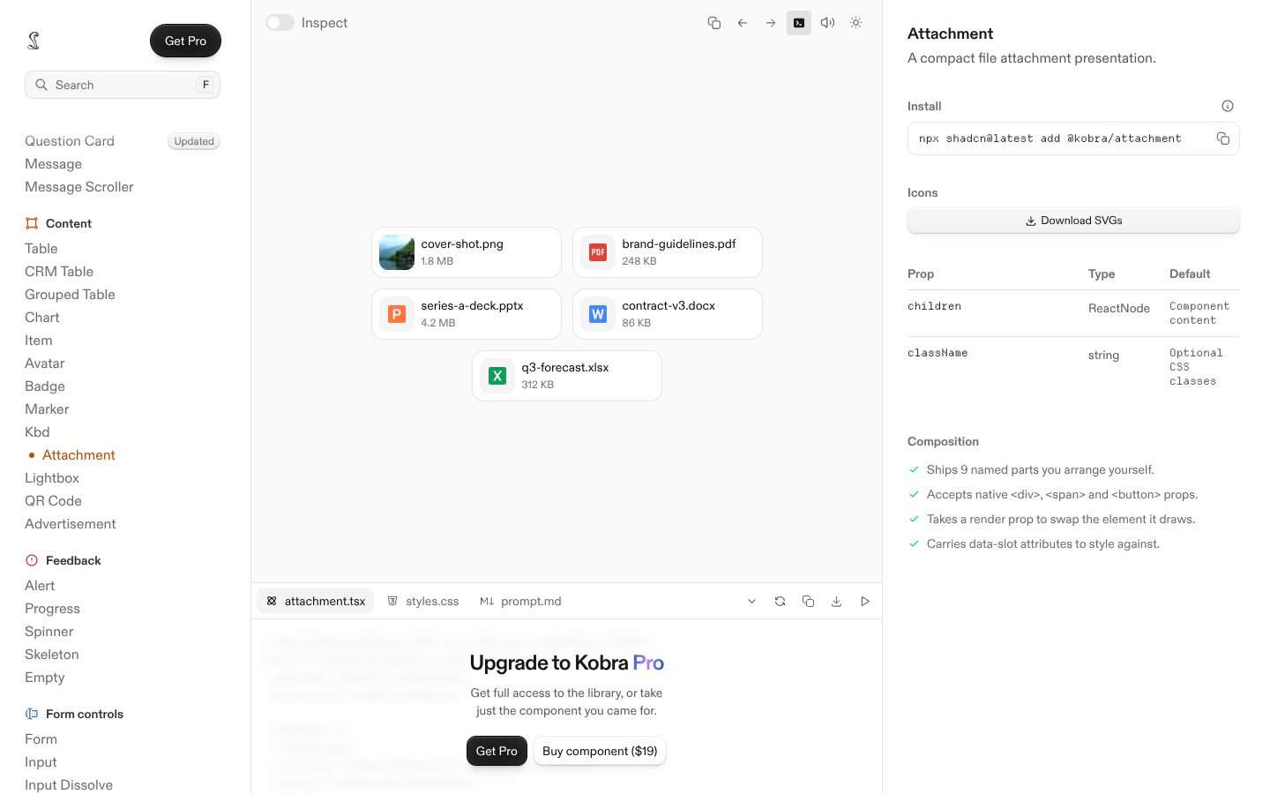Toggle the sound speaker icon

point(827,23)
